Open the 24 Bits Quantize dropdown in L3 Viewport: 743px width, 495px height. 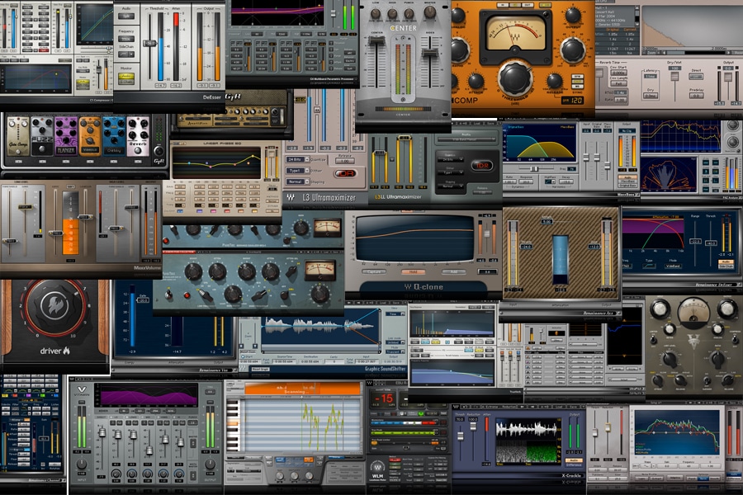click(297, 159)
